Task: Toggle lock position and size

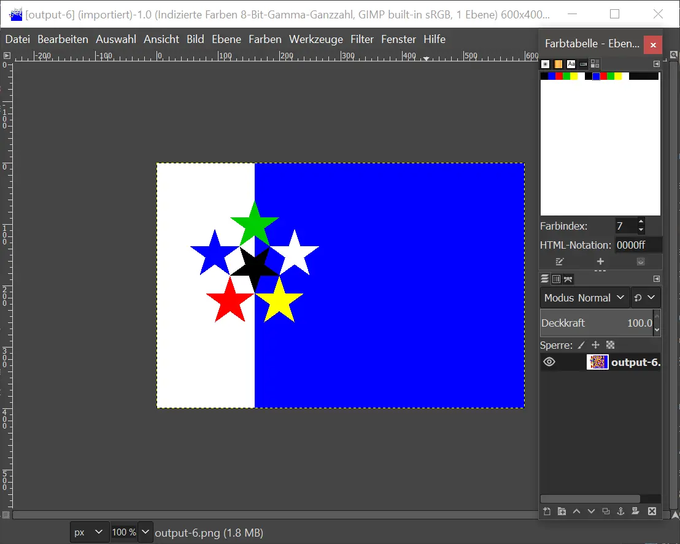Action: pyautogui.click(x=595, y=345)
